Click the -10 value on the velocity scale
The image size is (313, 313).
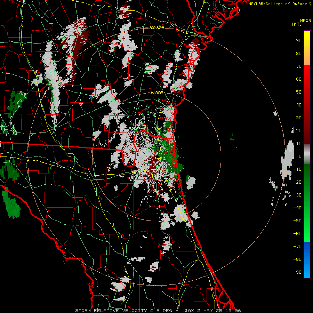297,169
